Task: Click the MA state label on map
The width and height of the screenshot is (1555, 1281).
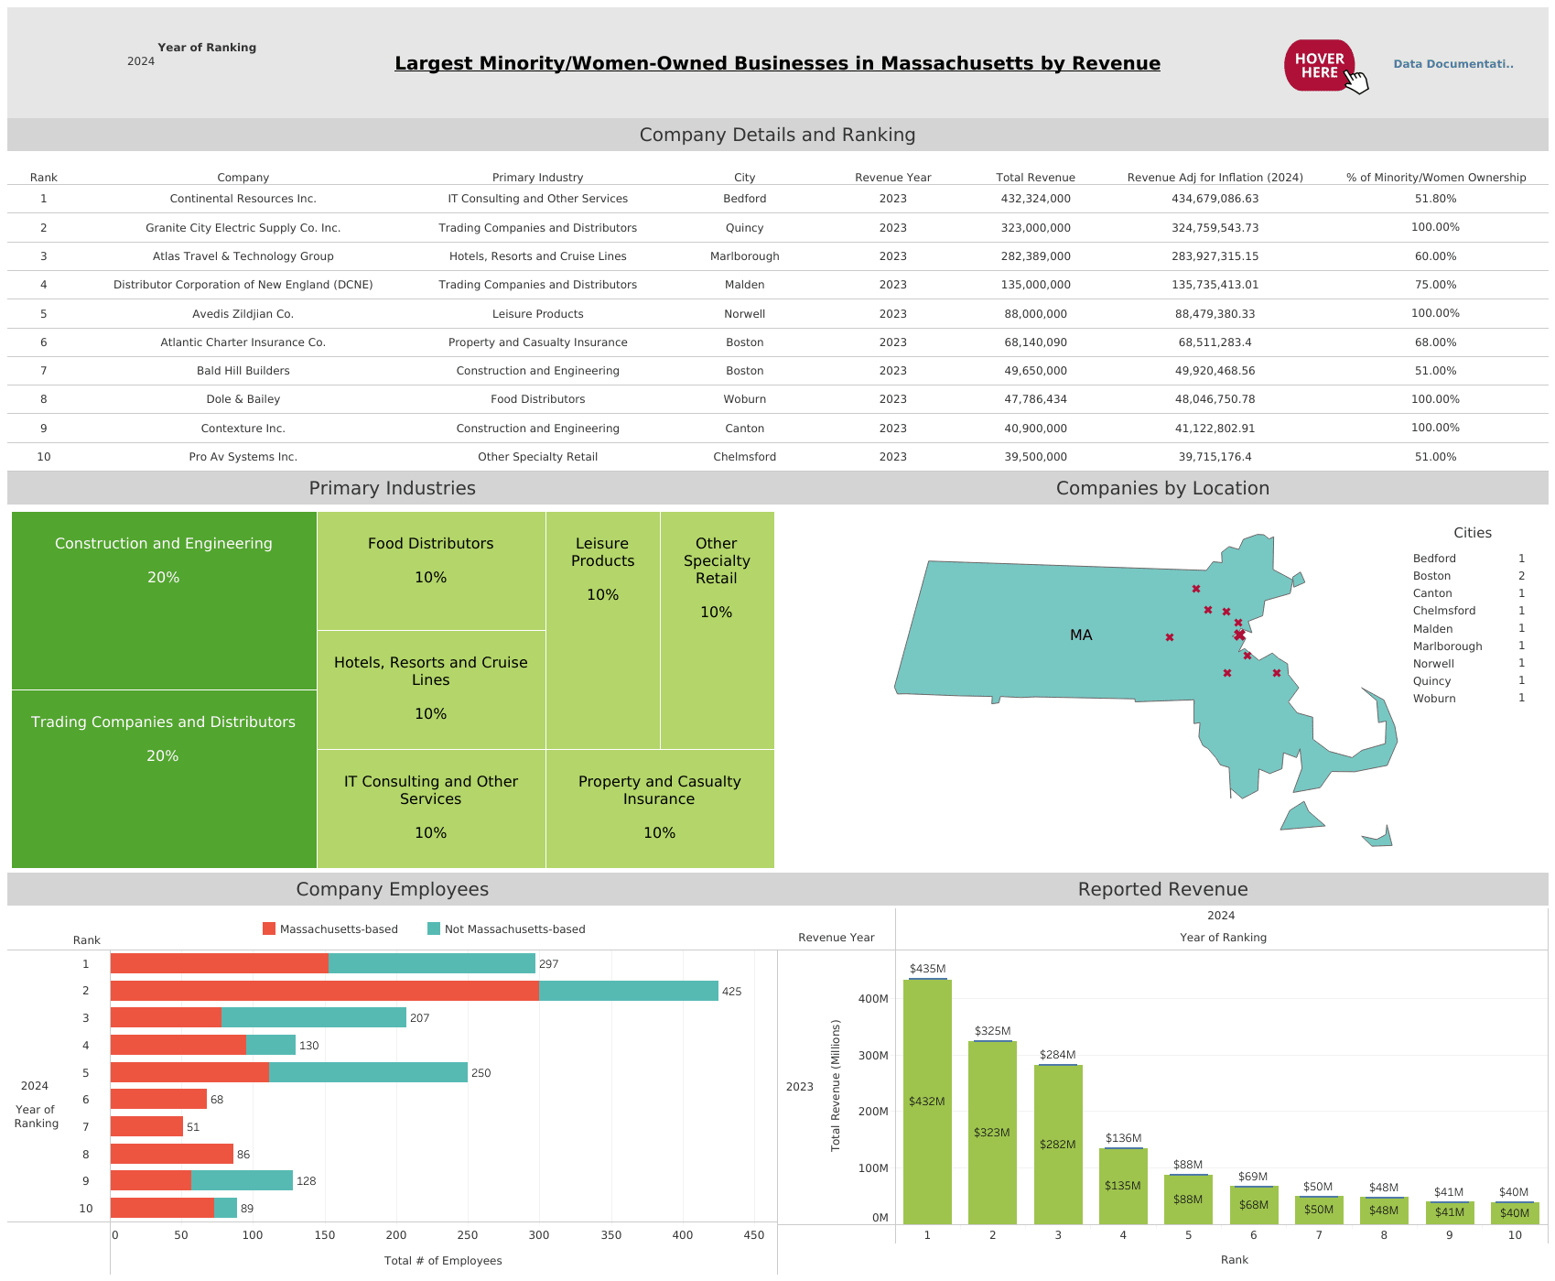Action: (1081, 635)
